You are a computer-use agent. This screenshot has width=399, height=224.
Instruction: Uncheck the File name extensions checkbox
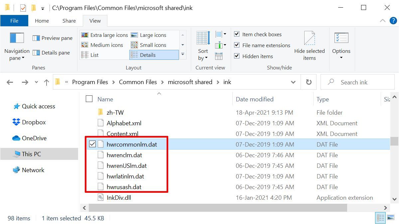tap(237, 45)
